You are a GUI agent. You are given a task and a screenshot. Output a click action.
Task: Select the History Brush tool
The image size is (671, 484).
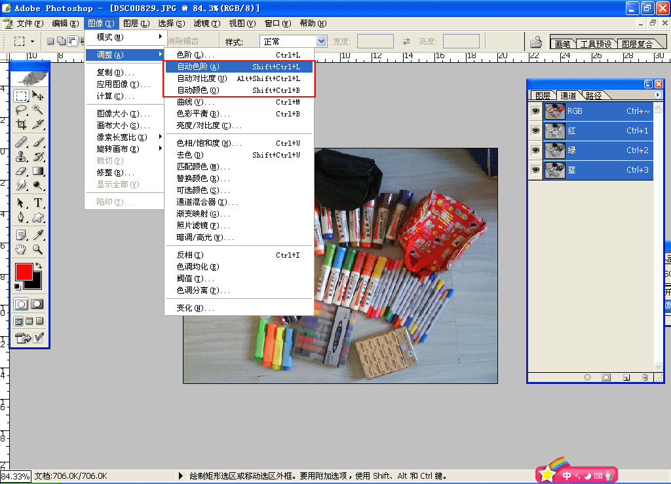coord(37,156)
